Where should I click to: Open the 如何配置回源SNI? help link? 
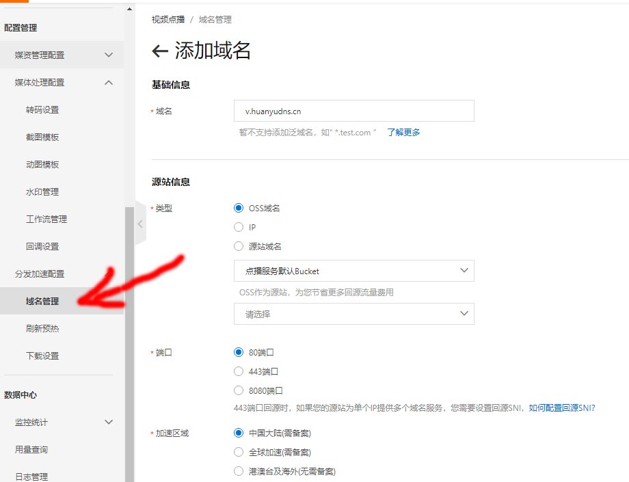click(x=561, y=407)
